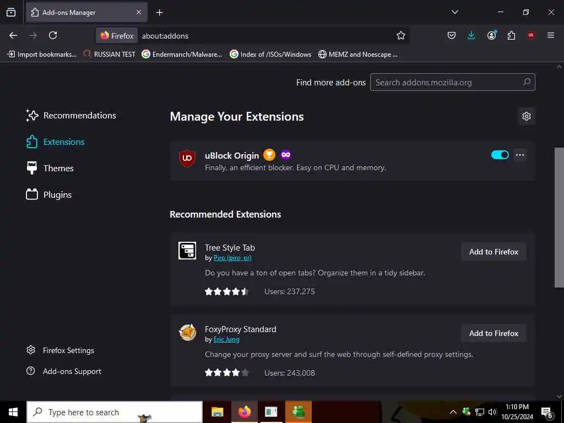This screenshot has height=423, width=564.
Task: Open the Save to Pocket icon
Action: click(452, 35)
